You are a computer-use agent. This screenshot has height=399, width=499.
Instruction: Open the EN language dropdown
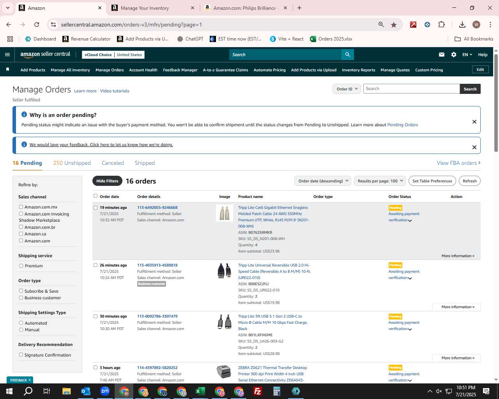[467, 55]
